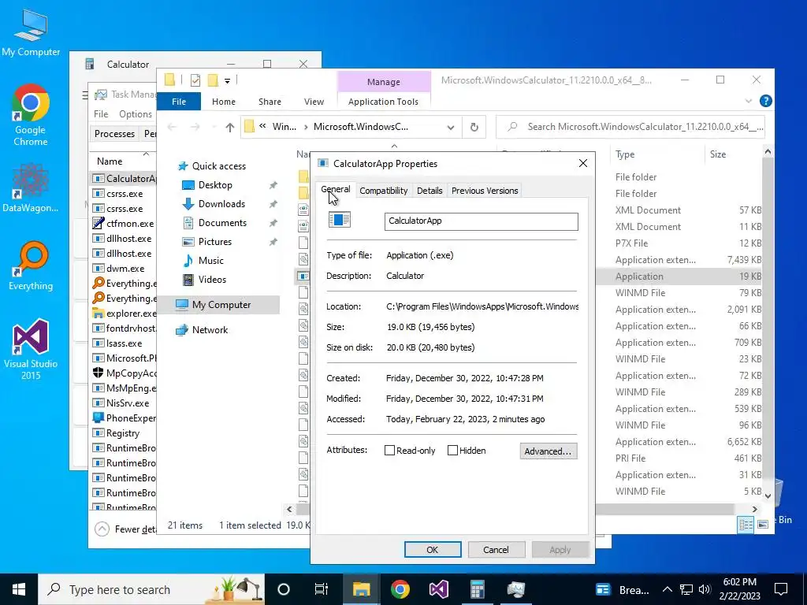The height and width of the screenshot is (605, 807).
Task: Click the CalculatorApp file name field
Action: click(x=482, y=221)
